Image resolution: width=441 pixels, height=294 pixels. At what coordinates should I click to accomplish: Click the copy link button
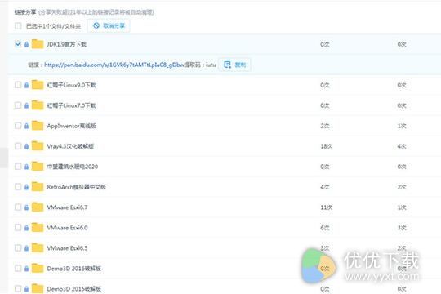(234, 65)
